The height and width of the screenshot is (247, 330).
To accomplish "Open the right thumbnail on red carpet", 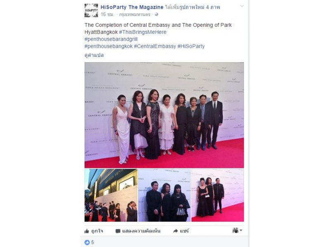I will [x=218, y=195].
